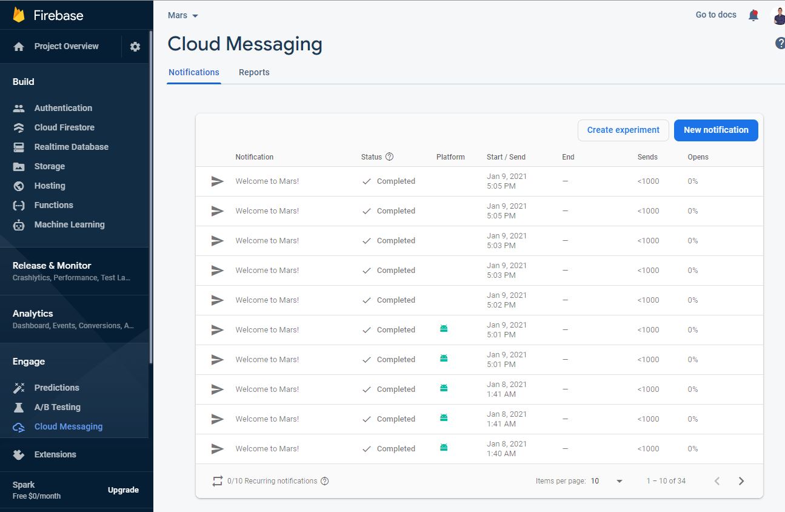Click the Hosting globe icon

(x=19, y=186)
